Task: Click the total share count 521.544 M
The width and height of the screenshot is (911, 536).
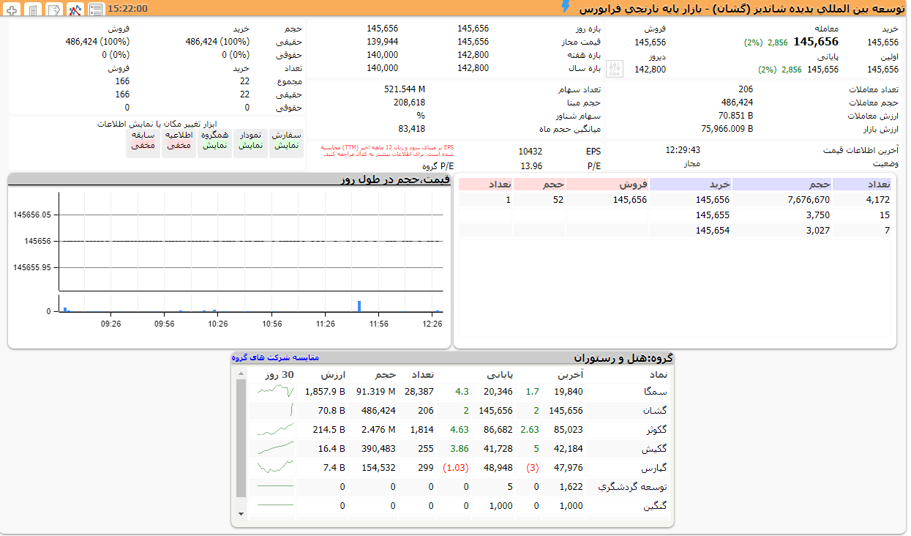Action: click(405, 89)
